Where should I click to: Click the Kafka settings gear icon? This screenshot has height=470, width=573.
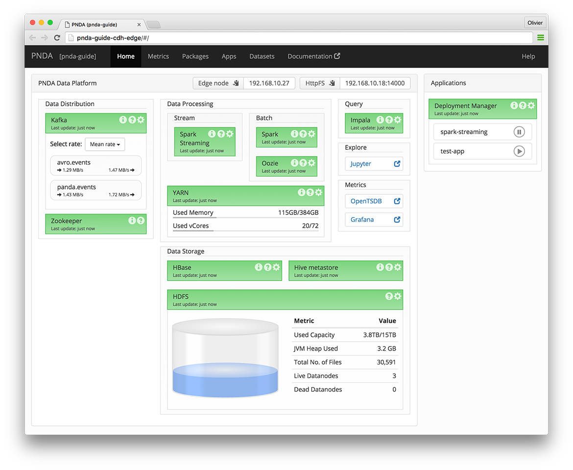pos(141,120)
